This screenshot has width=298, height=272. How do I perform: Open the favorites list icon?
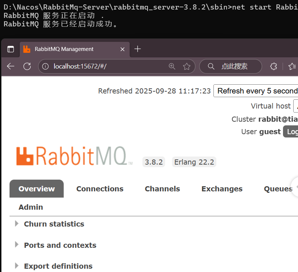pyautogui.click(x=292, y=66)
